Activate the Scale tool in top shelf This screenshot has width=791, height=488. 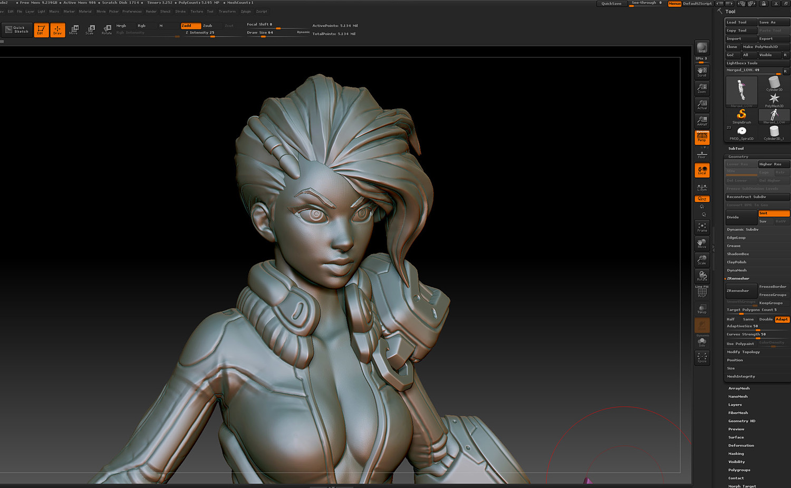pos(90,30)
